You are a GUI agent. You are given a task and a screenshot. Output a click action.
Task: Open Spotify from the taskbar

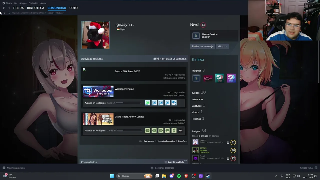[x=179, y=176]
